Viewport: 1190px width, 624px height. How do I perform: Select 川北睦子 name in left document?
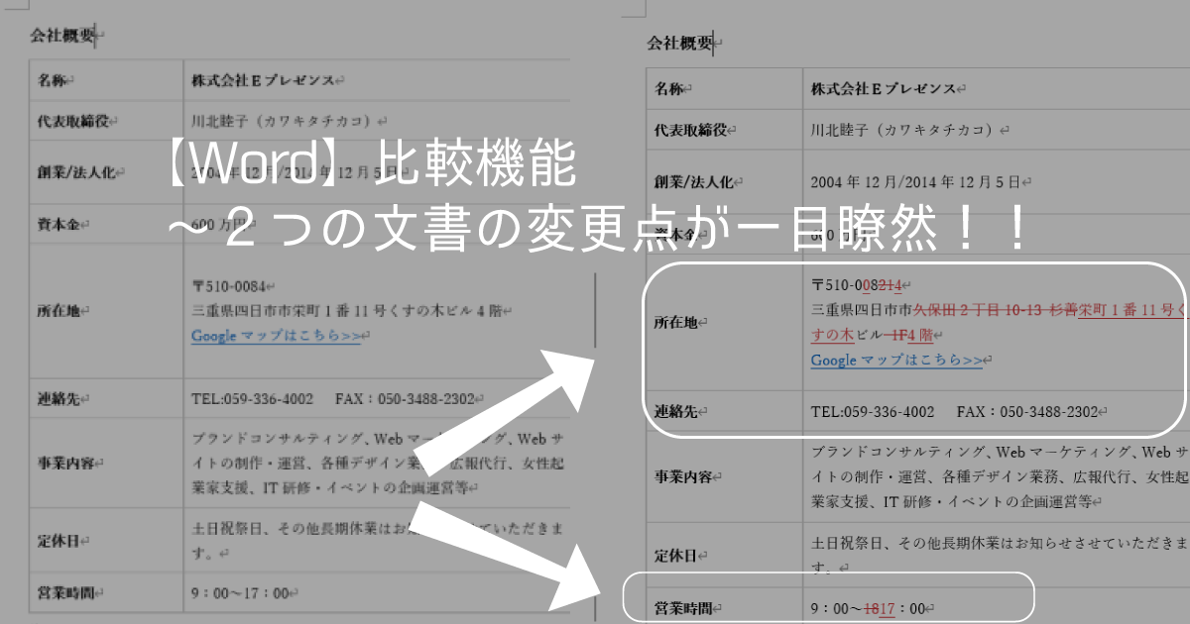[x=284, y=121]
